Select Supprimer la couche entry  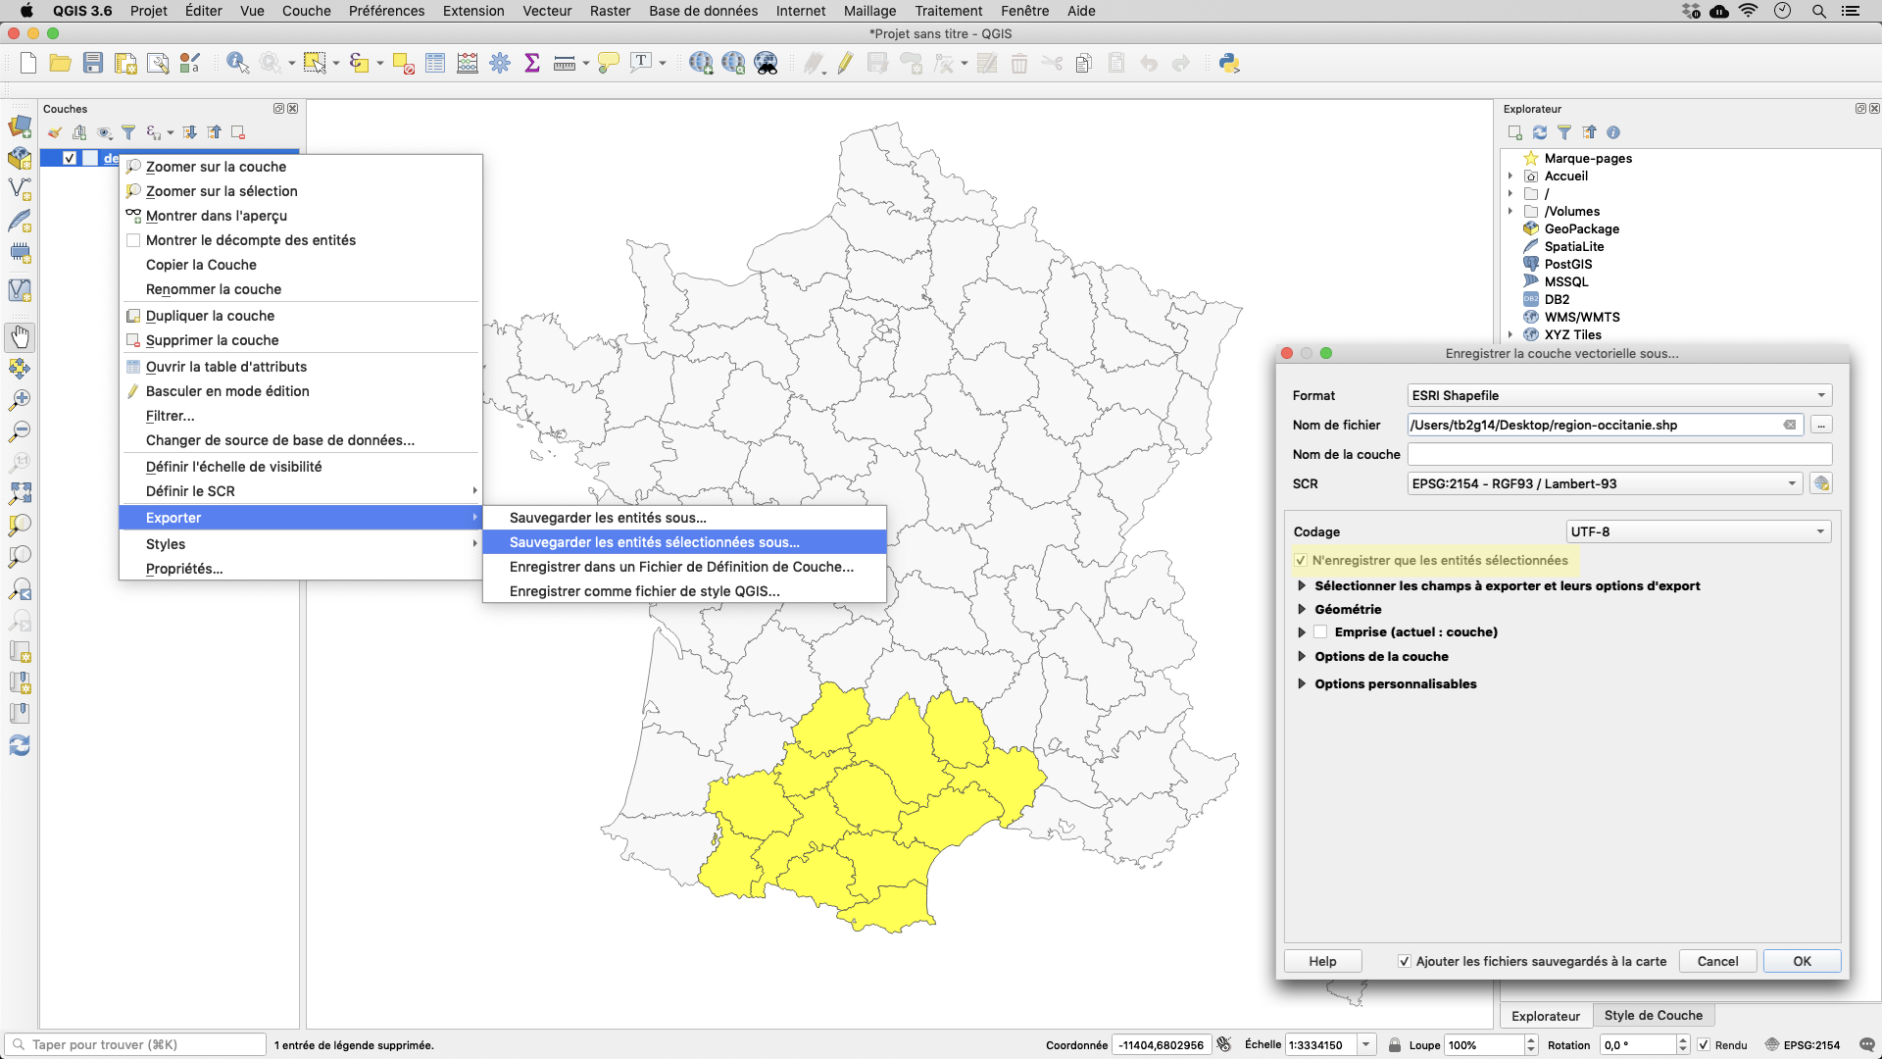(x=300, y=340)
